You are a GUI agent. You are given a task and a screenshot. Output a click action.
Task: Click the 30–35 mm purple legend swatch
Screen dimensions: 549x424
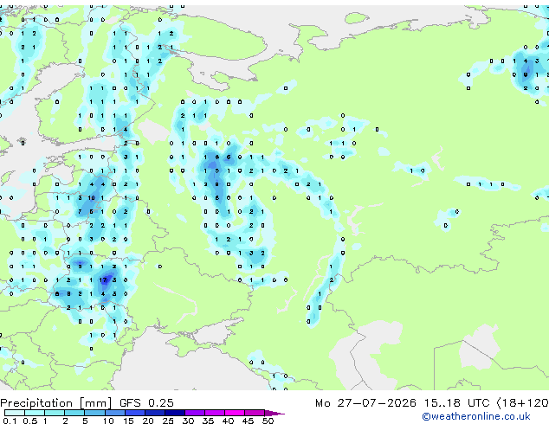[x=195, y=413]
